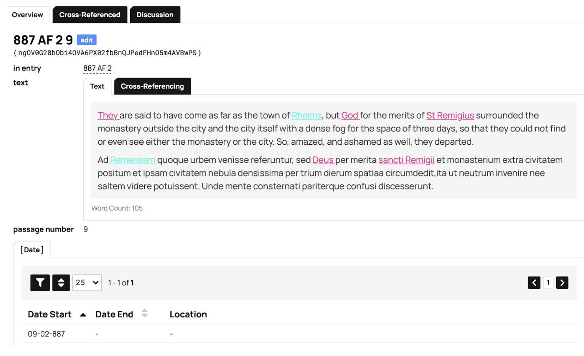The height and width of the screenshot is (356, 584).
Task: Open the rows-per-page dropdown showing 25
Action: click(87, 283)
